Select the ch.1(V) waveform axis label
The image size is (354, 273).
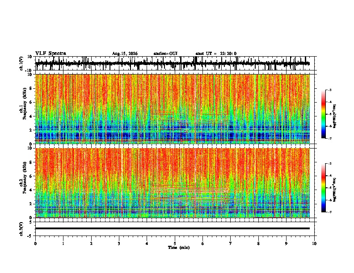pos(21,63)
